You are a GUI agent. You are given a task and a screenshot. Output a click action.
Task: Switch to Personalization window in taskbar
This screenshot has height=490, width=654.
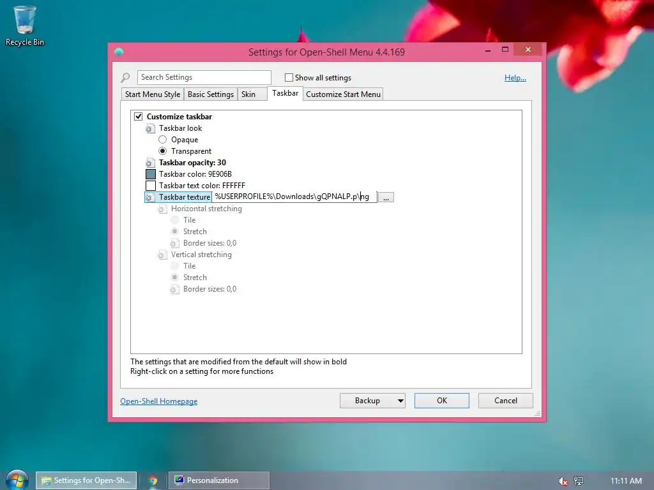coord(219,480)
